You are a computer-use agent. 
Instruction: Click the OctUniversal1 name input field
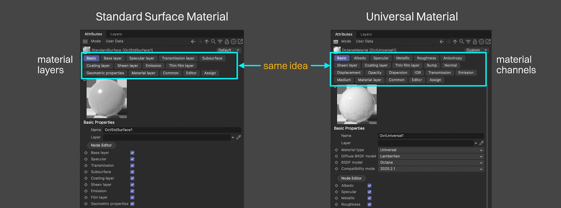431,136
